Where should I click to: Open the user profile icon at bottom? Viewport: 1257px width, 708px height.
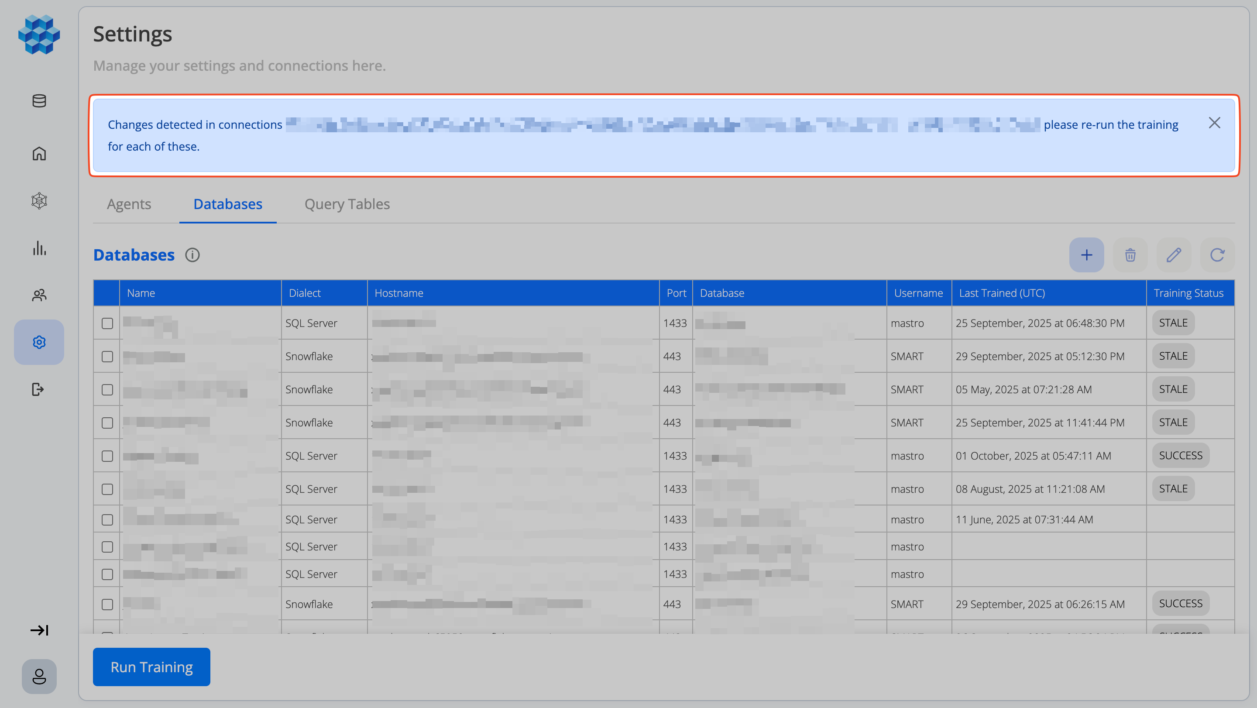tap(38, 676)
